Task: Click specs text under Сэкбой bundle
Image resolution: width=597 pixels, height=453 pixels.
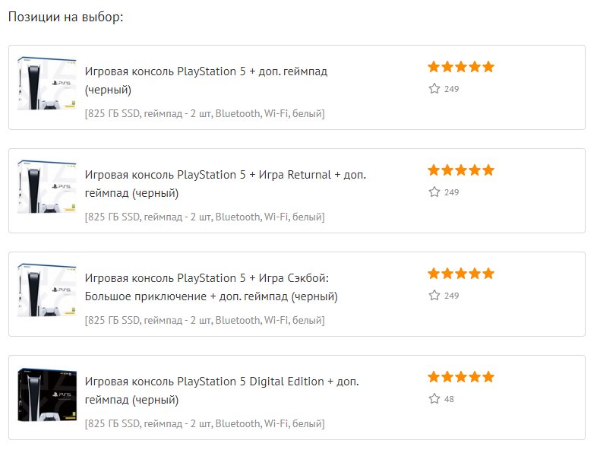Action: (205, 320)
